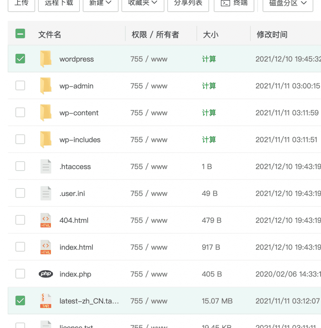Calculate size of wp-includes folder

click(x=209, y=140)
